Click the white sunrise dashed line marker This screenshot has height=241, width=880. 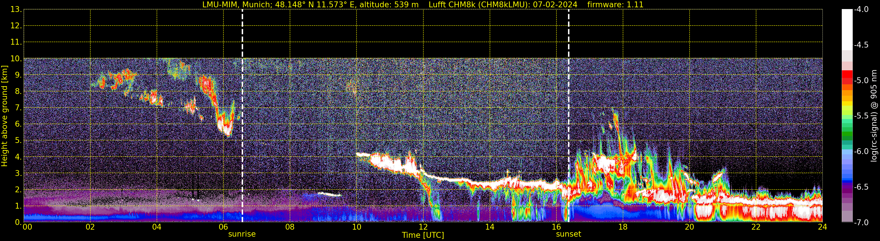click(x=242, y=116)
